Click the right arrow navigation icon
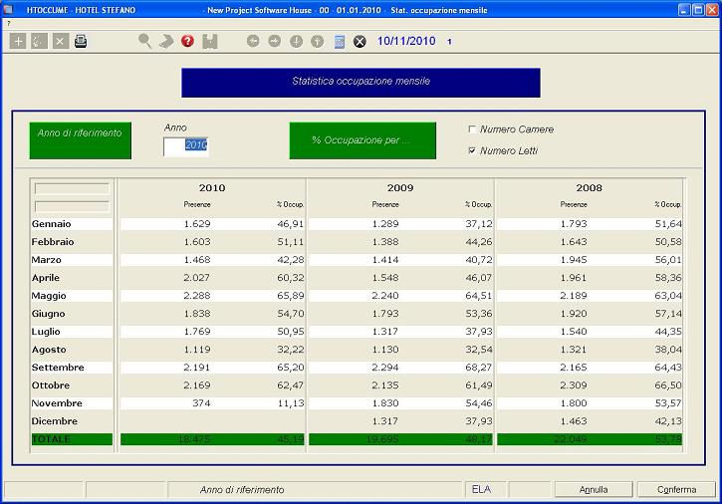The image size is (722, 504). [275, 41]
